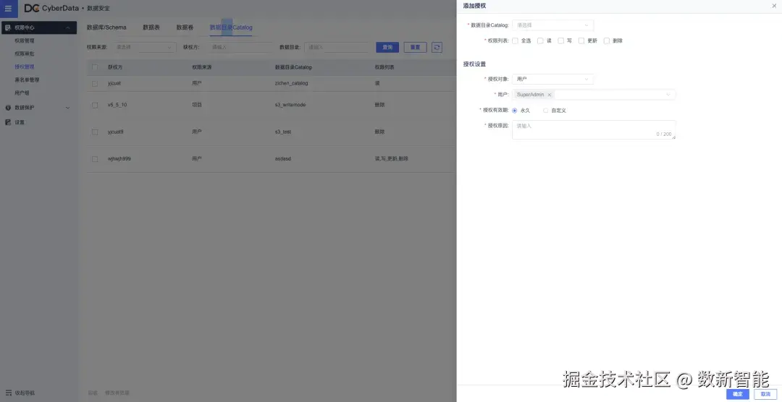Click the 读,写,更新,删除 permissions cell
The width and height of the screenshot is (782, 402).
[x=392, y=159]
